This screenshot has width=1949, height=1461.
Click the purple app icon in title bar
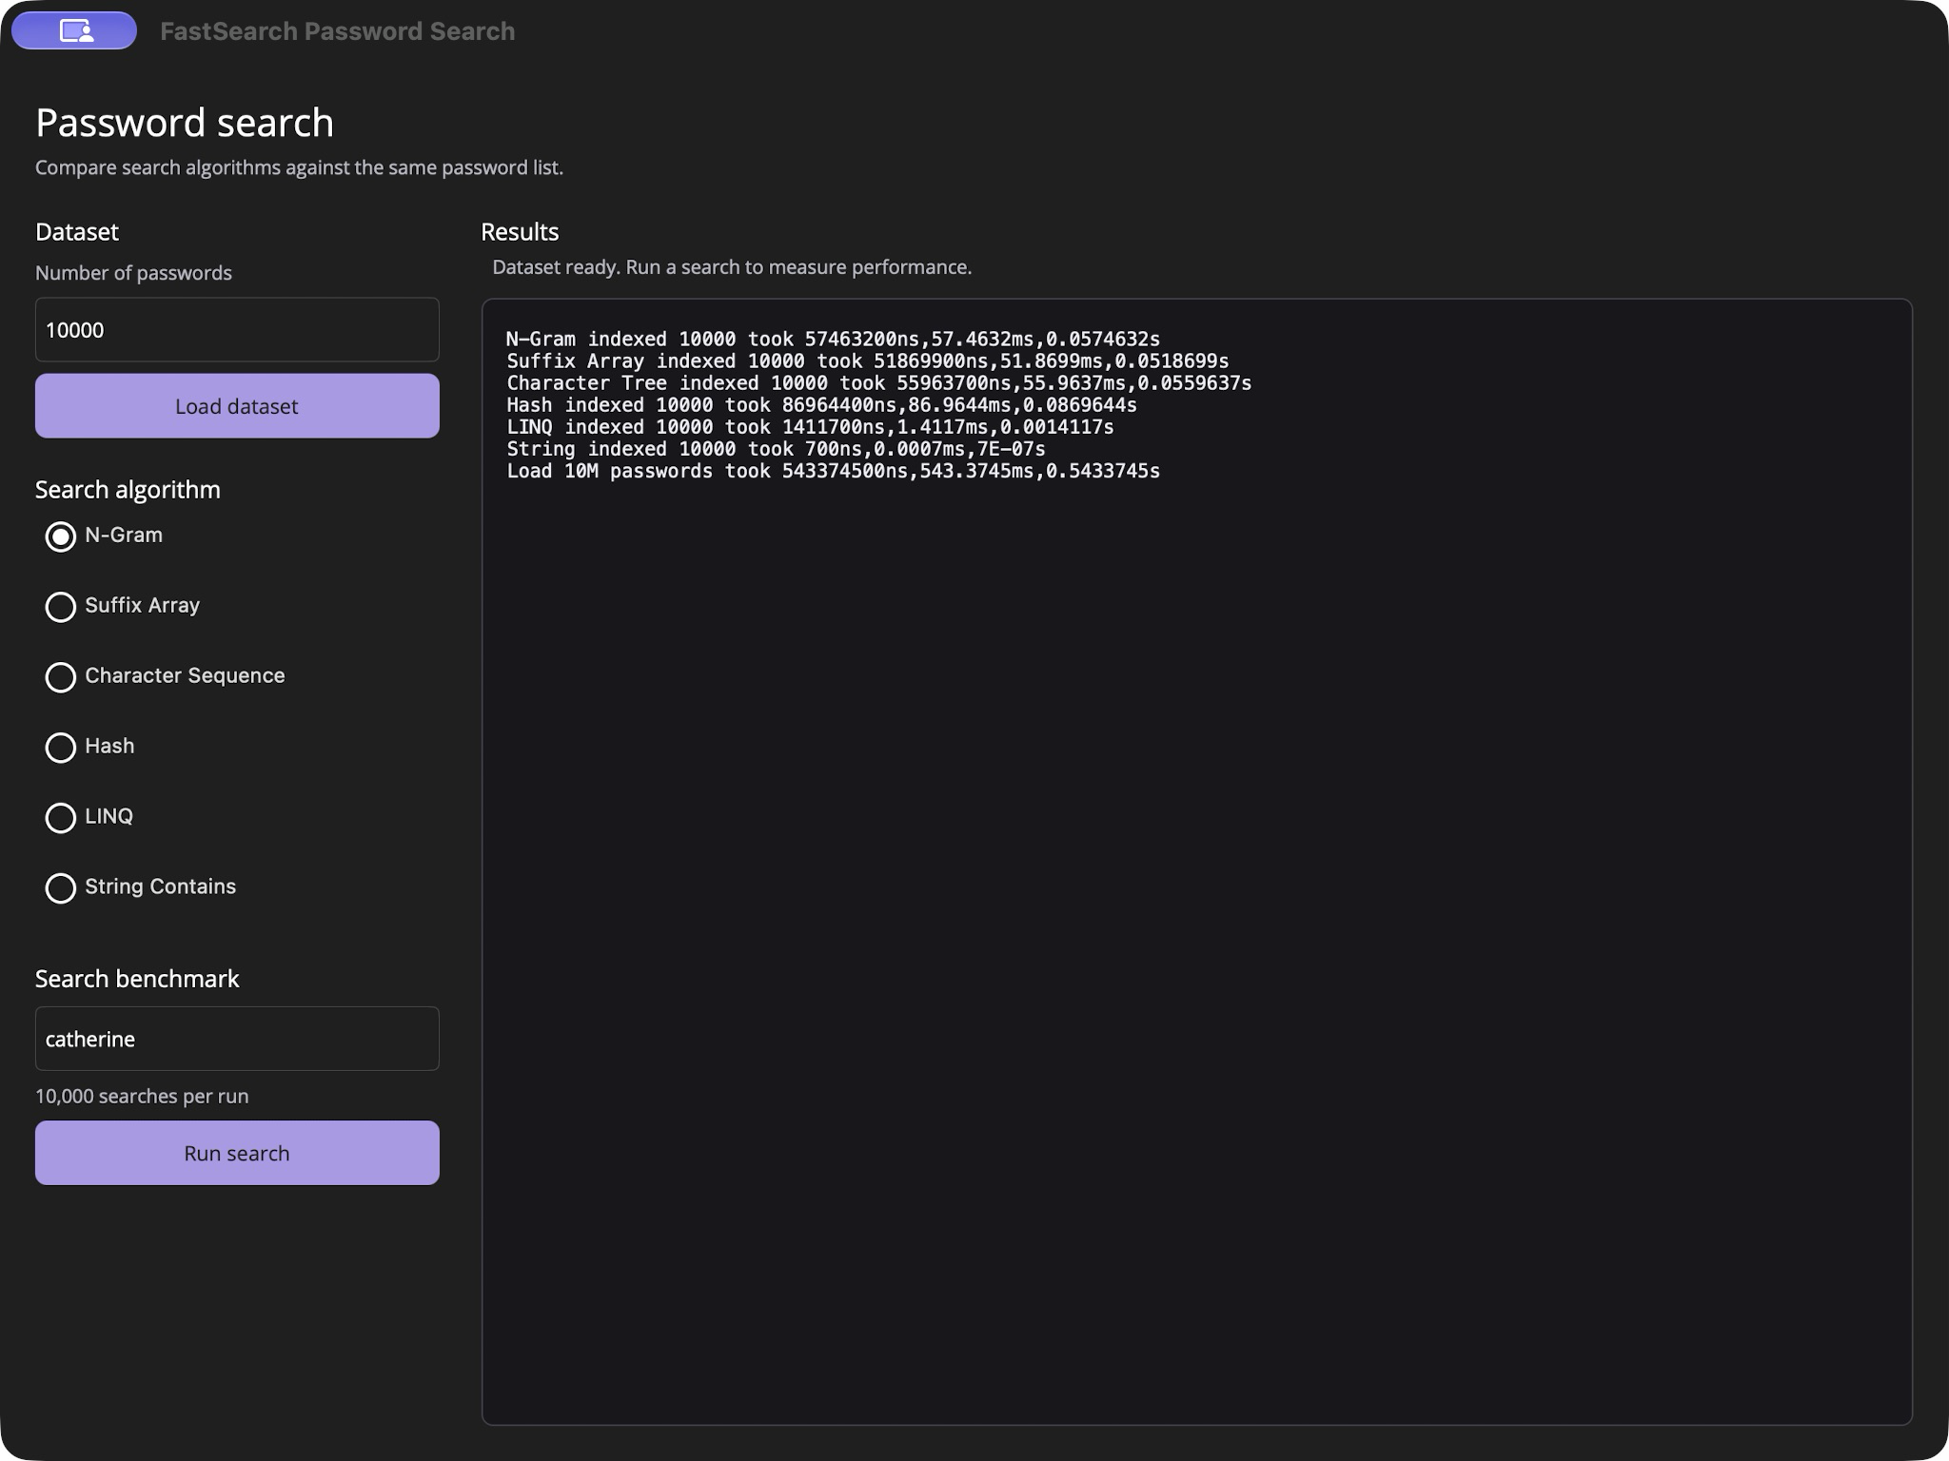point(74,30)
